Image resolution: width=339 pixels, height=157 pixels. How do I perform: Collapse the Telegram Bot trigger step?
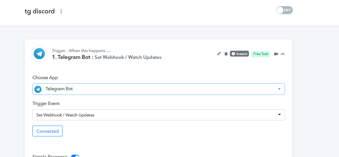pyautogui.click(x=283, y=54)
